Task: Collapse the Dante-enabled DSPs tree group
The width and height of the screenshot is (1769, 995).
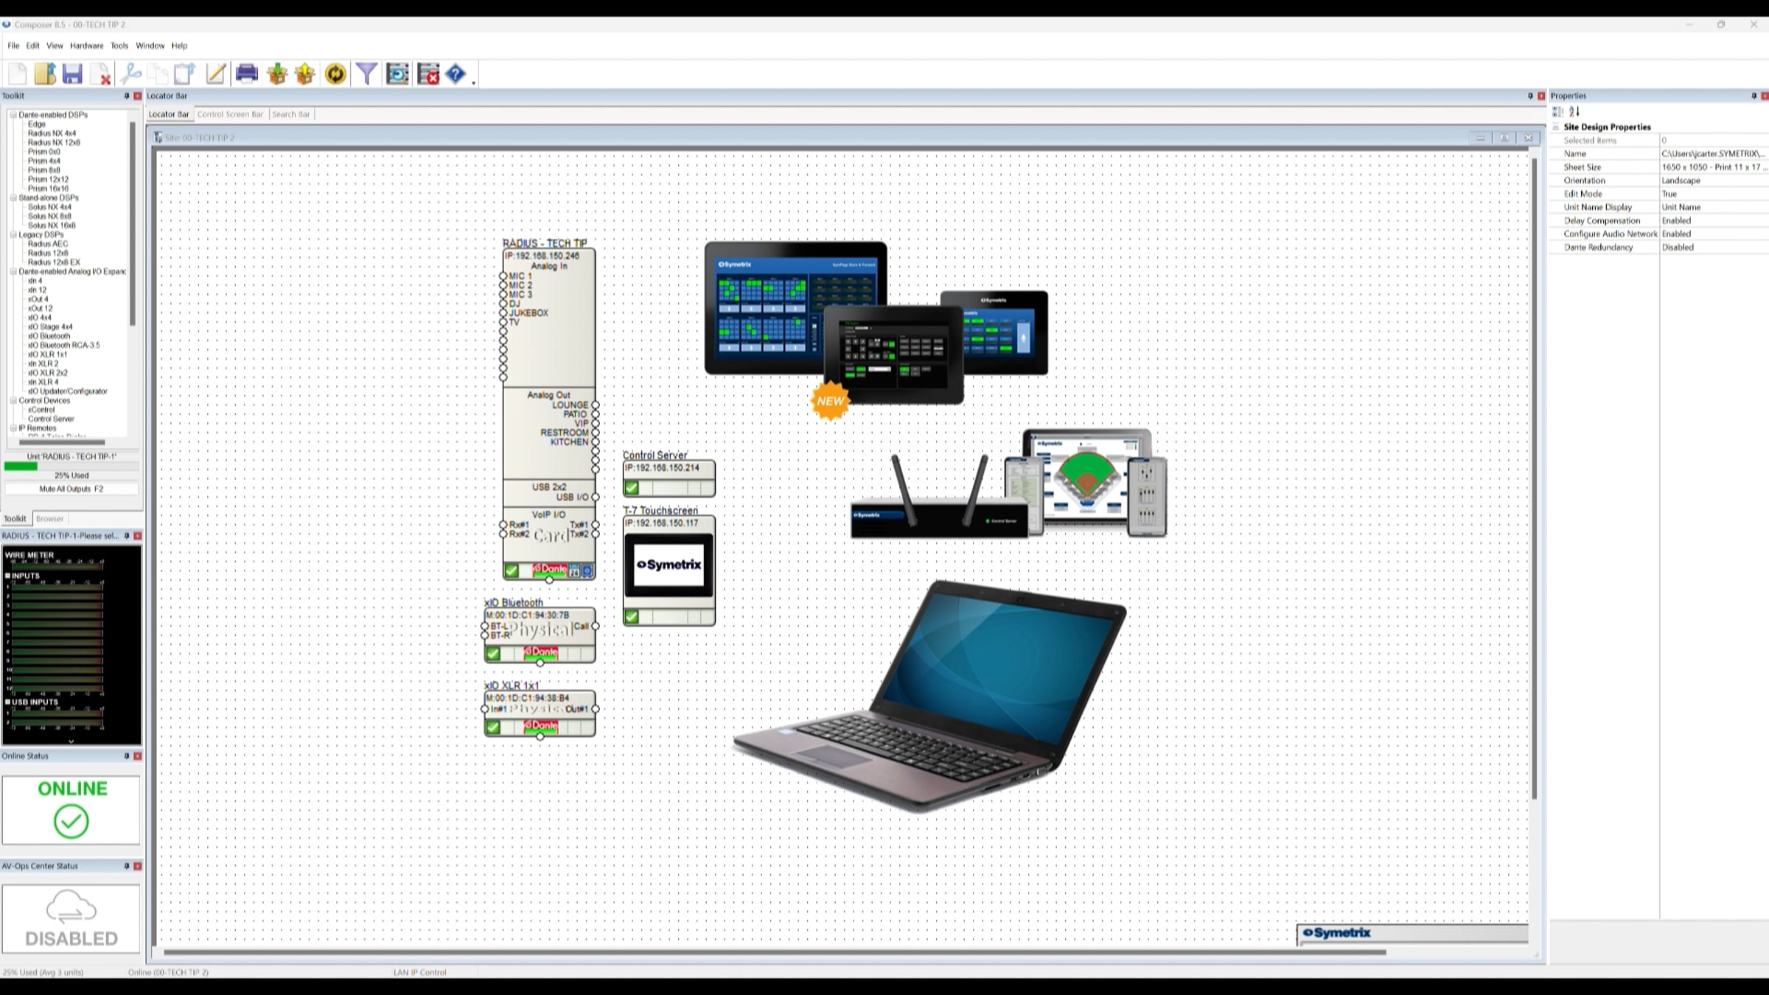Action: (x=13, y=115)
